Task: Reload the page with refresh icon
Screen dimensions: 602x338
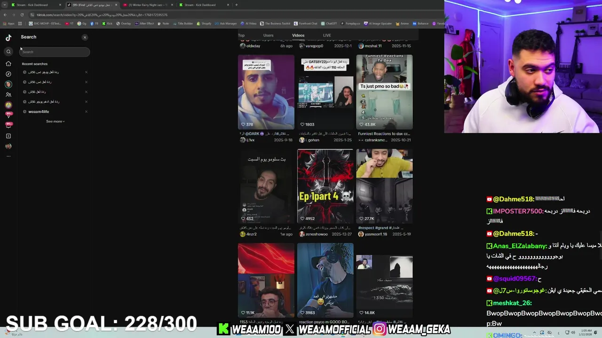Action: (22, 15)
